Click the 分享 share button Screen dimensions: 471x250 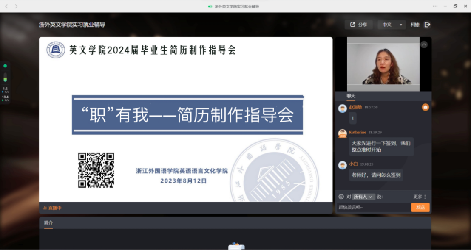(x=358, y=25)
